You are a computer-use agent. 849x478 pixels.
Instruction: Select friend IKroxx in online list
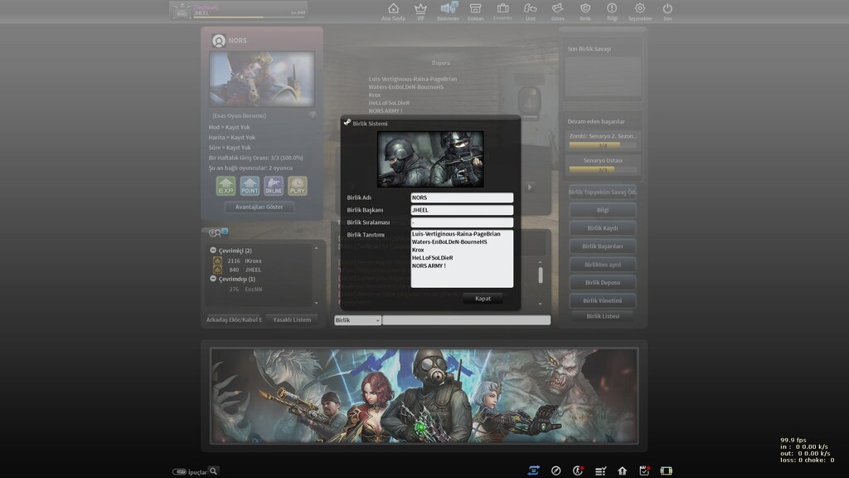pyautogui.click(x=253, y=261)
